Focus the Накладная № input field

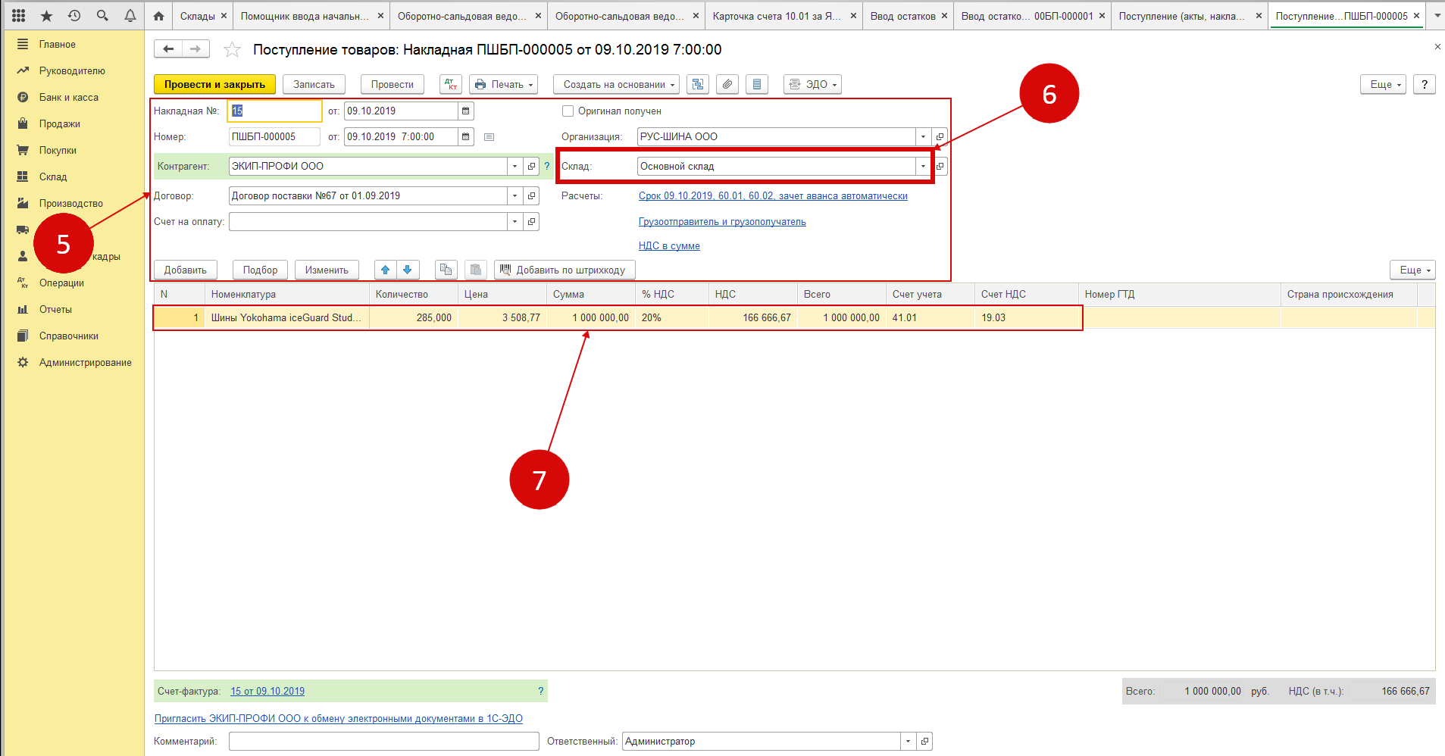274,111
